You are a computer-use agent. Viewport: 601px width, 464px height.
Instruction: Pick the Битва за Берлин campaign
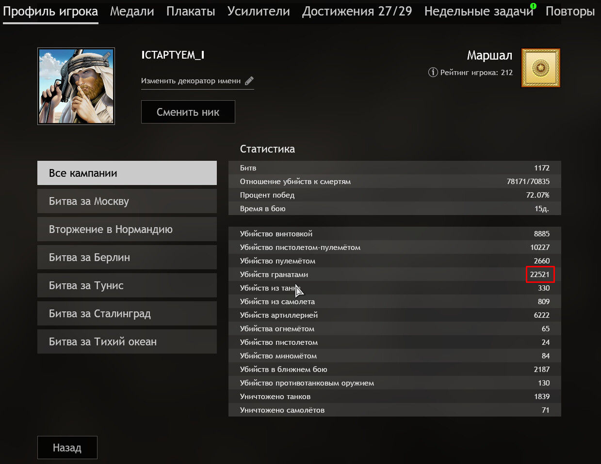pyautogui.click(x=127, y=257)
